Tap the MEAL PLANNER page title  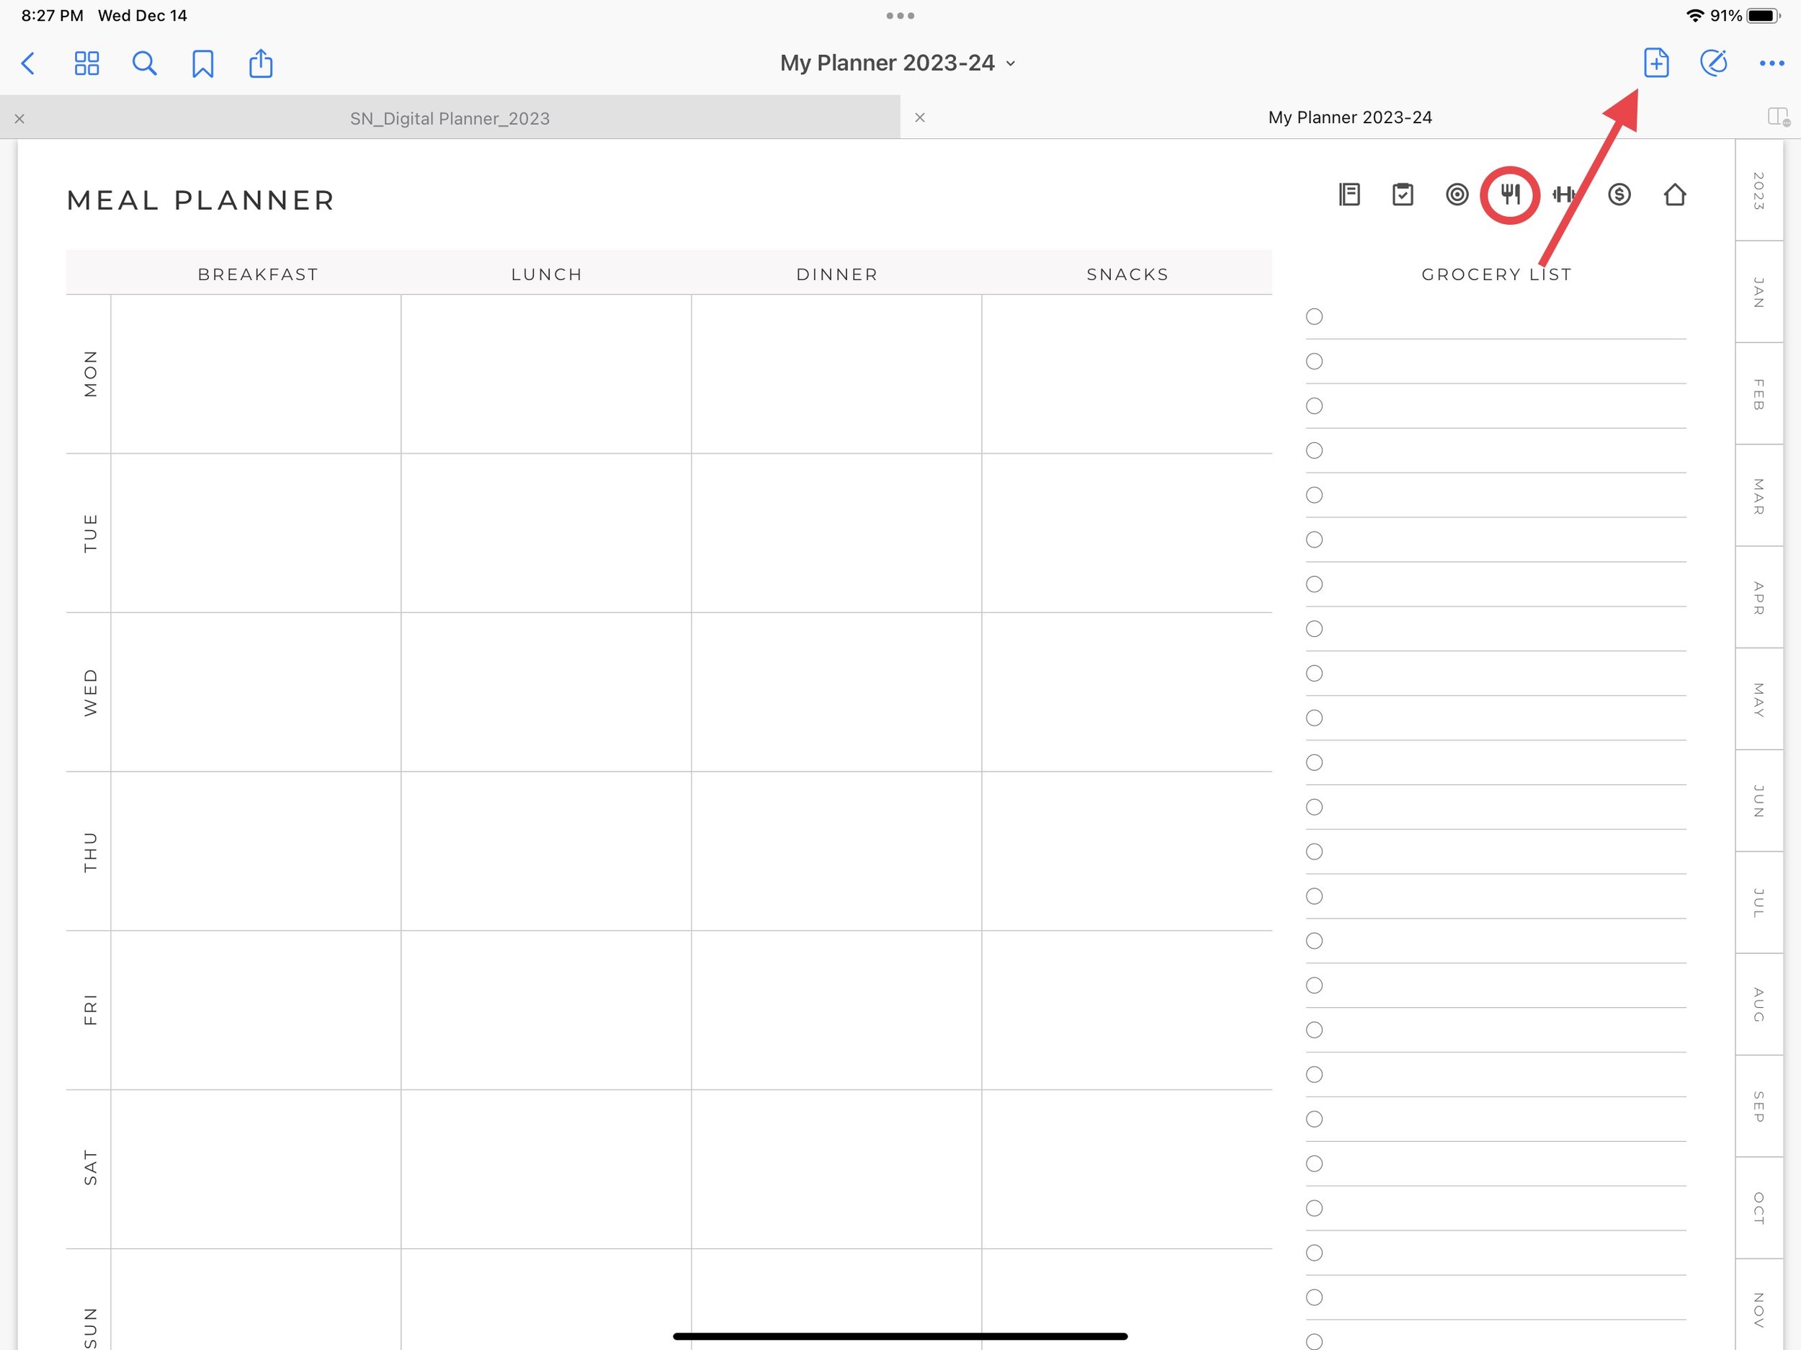point(200,200)
